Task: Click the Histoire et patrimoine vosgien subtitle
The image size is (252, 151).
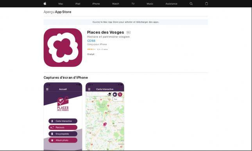Action: click(108, 37)
